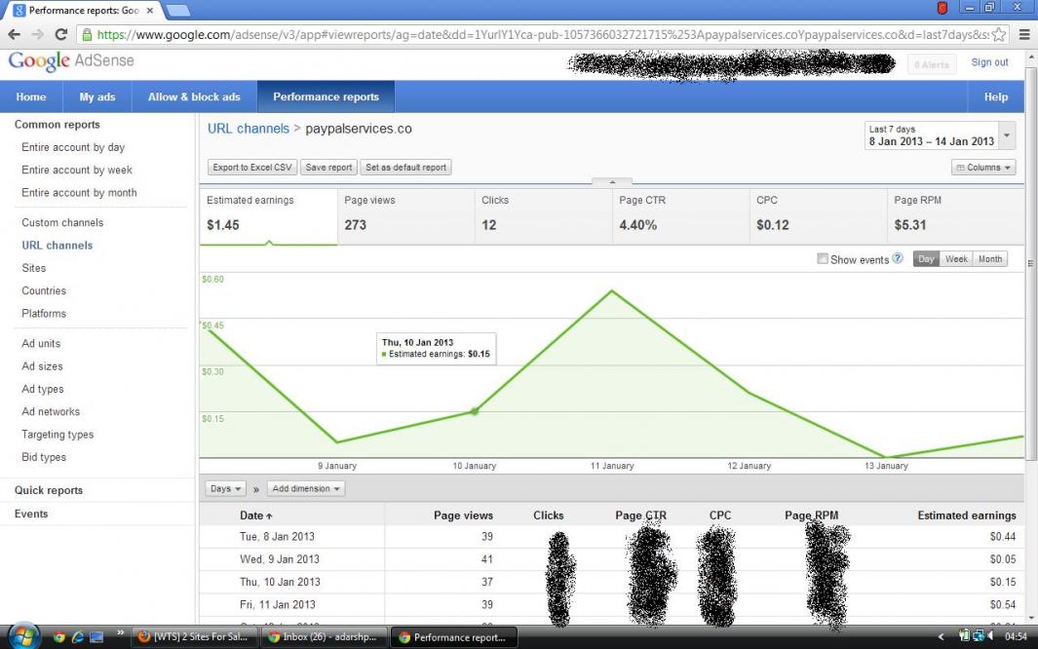This screenshot has height=649, width=1038.
Task: Switch to the Firefox [WTS] 2 Sites taskbar window
Action: point(193,637)
